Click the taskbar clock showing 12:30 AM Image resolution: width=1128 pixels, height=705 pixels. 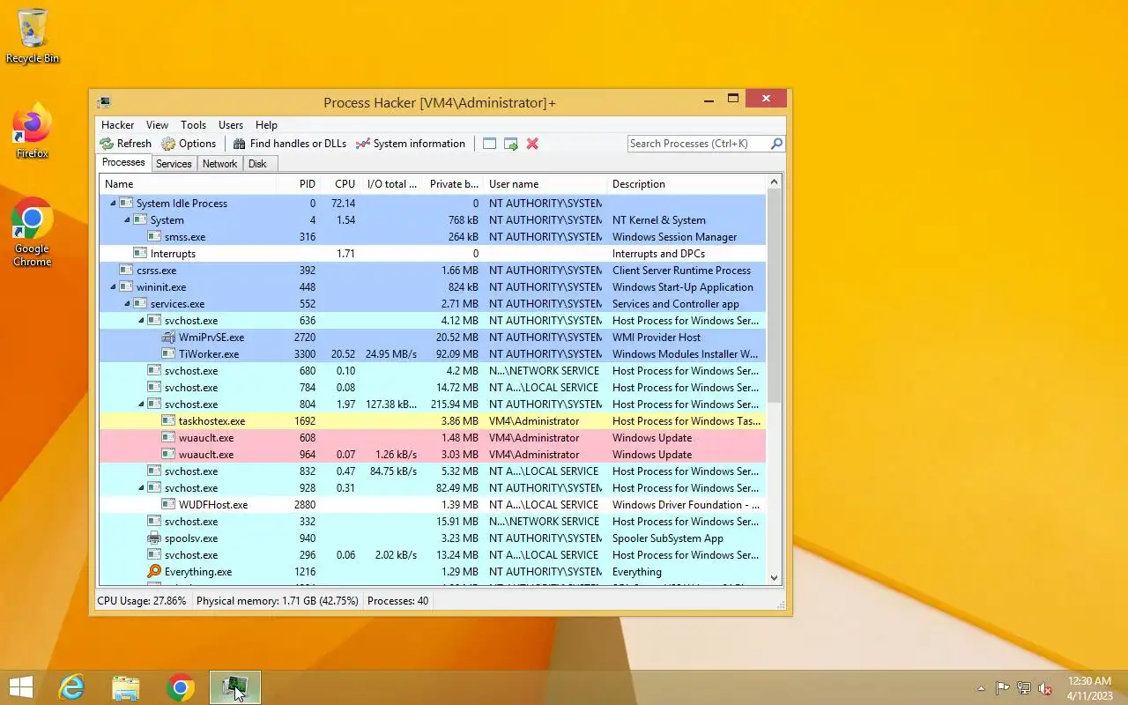(x=1090, y=687)
